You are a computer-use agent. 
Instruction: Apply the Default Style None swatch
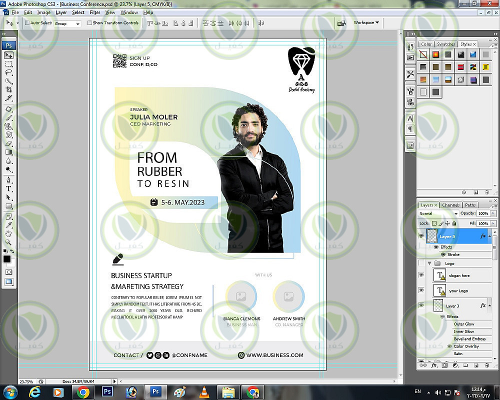click(423, 54)
